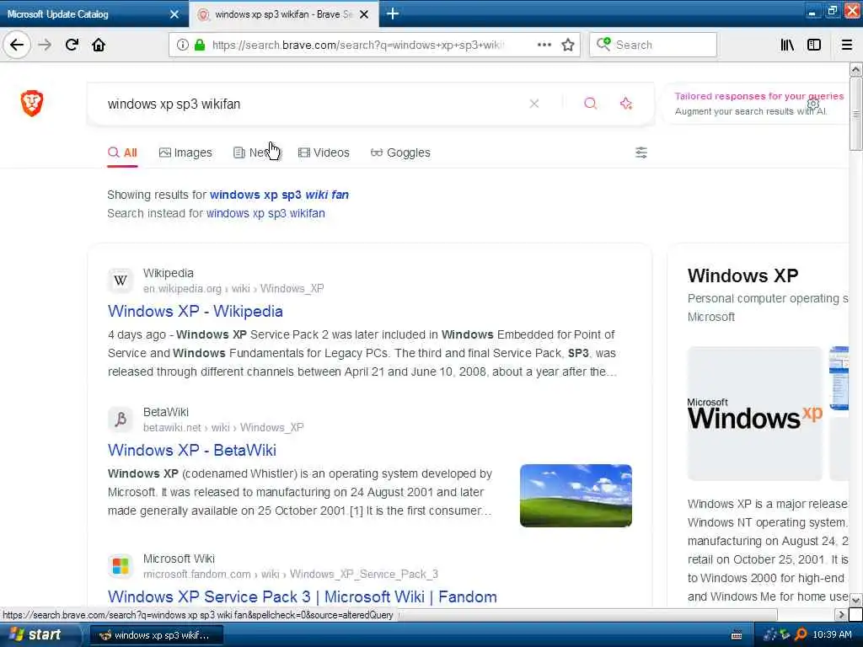Open settings gear near Tailored responses
The image size is (863, 647).
813,104
